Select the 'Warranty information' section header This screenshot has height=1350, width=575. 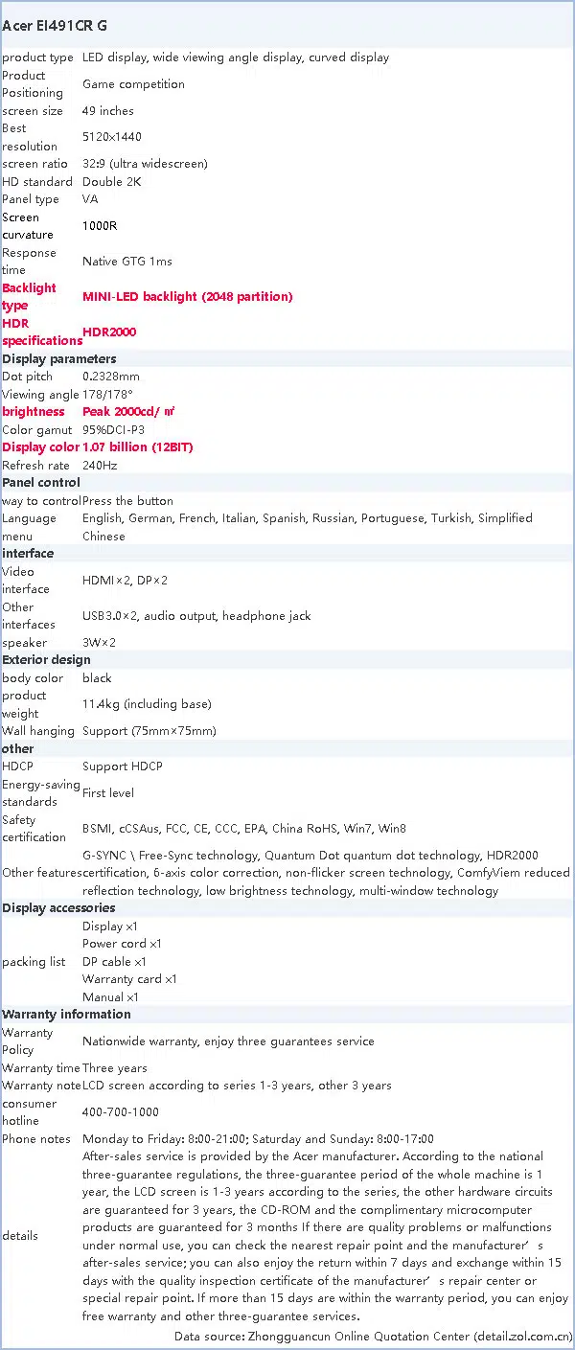coord(66,1015)
